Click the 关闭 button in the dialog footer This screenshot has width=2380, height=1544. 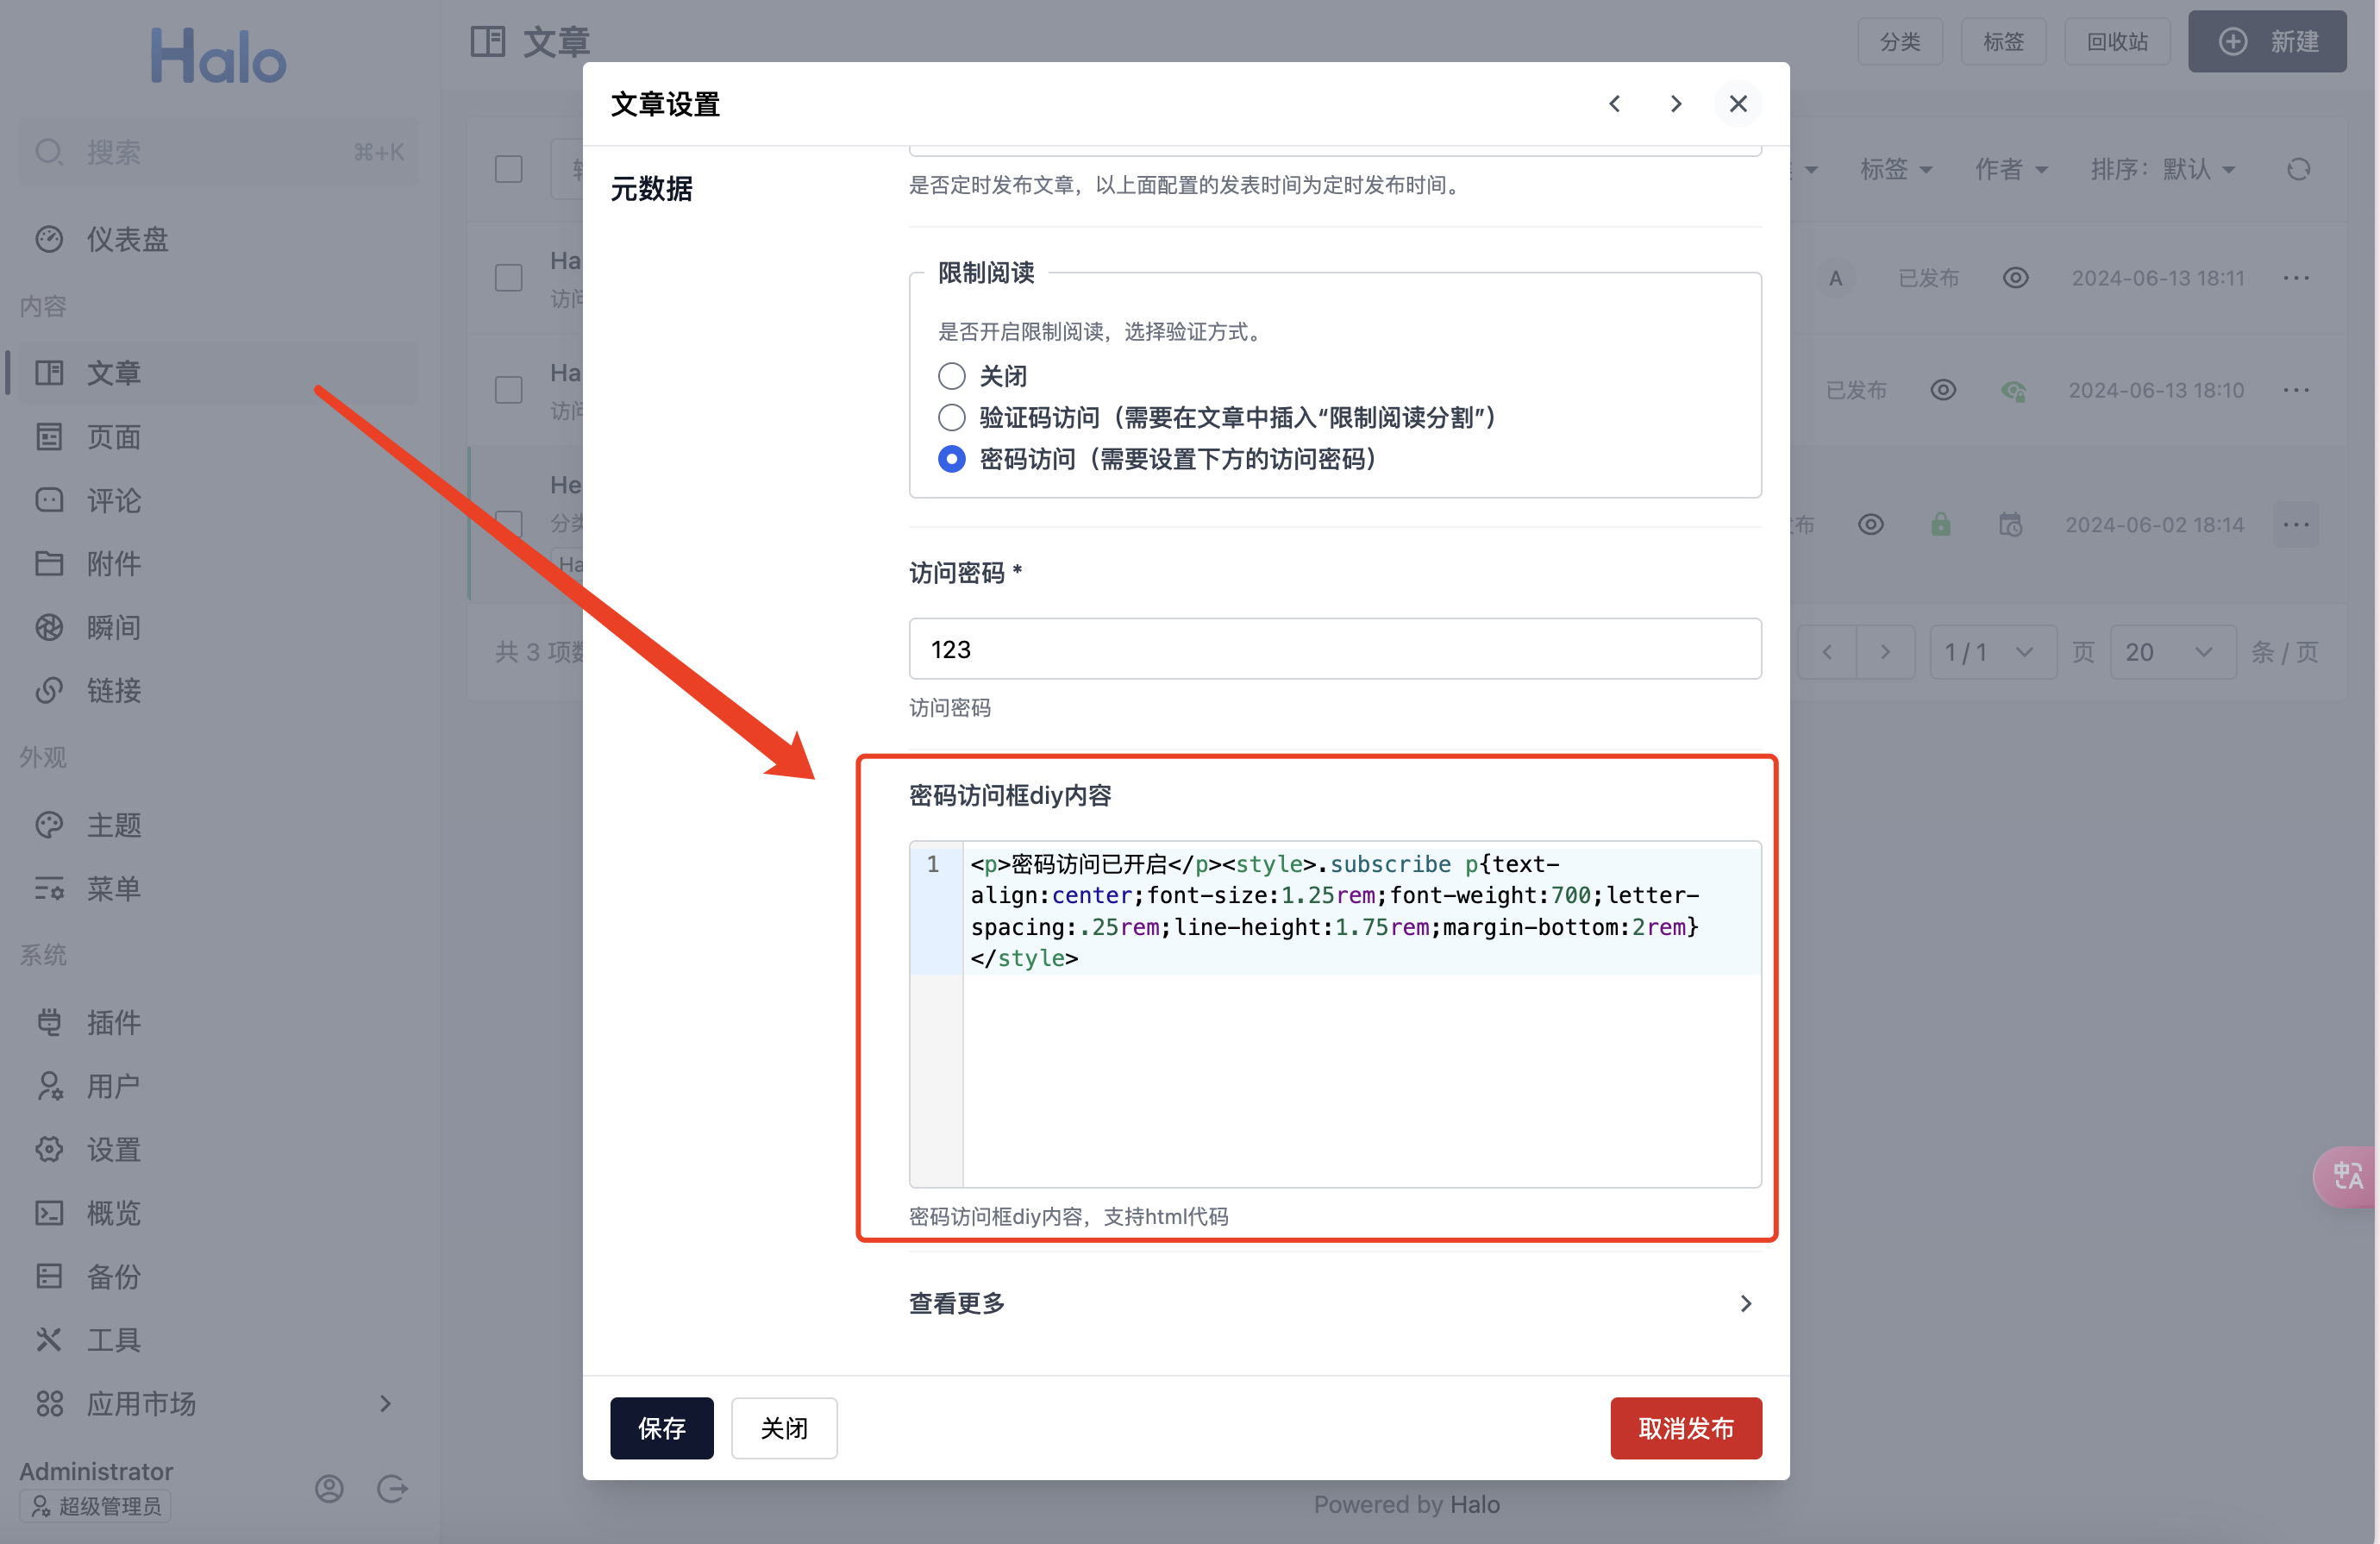[x=784, y=1428]
